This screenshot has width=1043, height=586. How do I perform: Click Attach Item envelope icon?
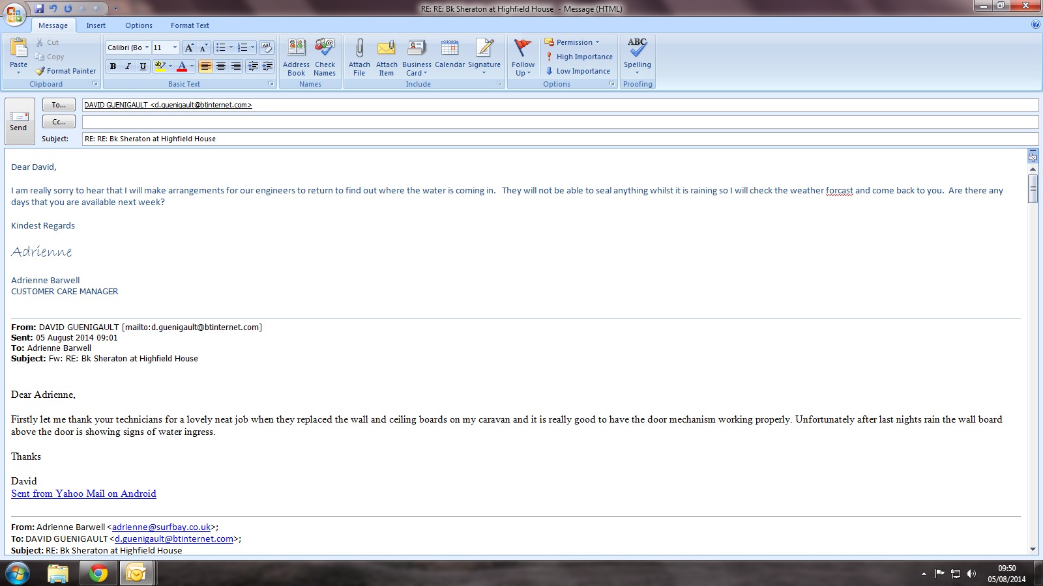click(387, 57)
